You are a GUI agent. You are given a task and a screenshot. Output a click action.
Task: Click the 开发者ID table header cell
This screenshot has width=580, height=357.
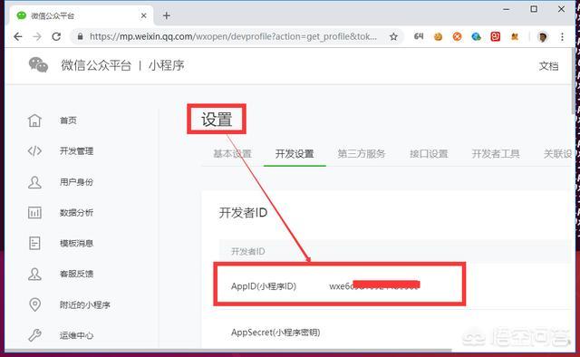[247, 252]
